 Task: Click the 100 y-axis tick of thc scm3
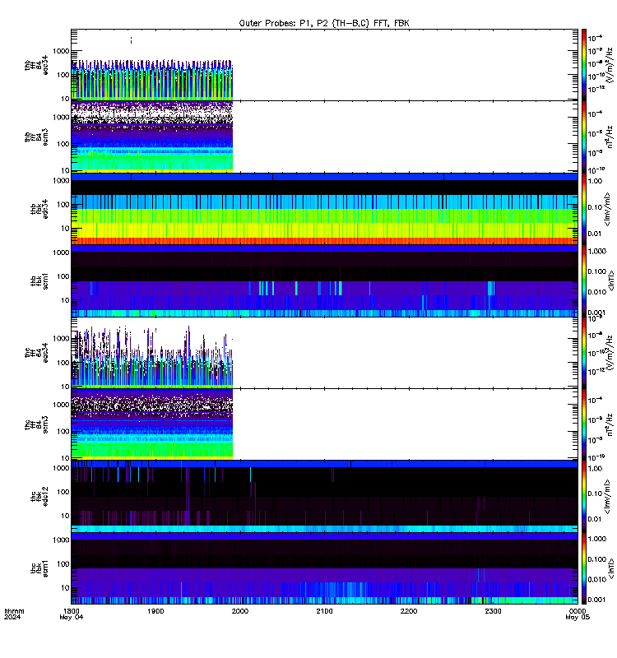tap(63, 431)
